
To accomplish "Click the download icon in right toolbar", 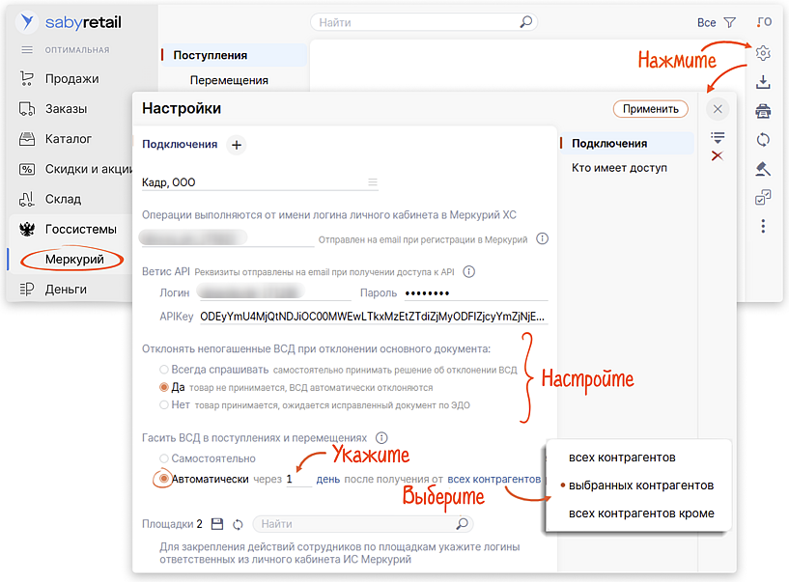I will (763, 81).
